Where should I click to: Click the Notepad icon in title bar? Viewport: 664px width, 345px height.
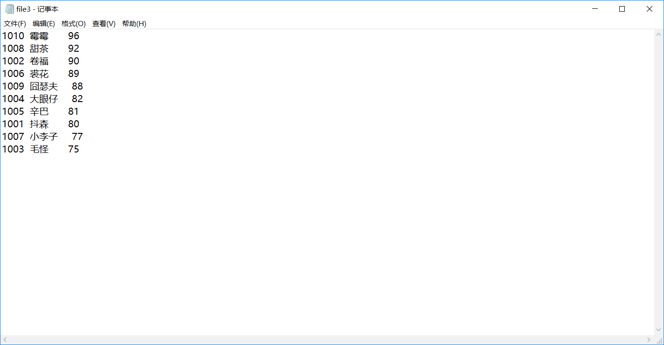point(9,9)
